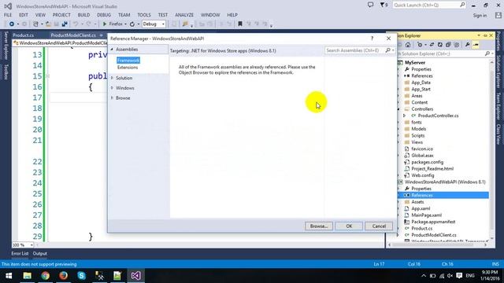Open the Toolbox side tab
This screenshot has width=504, height=283.
click(x=6, y=72)
